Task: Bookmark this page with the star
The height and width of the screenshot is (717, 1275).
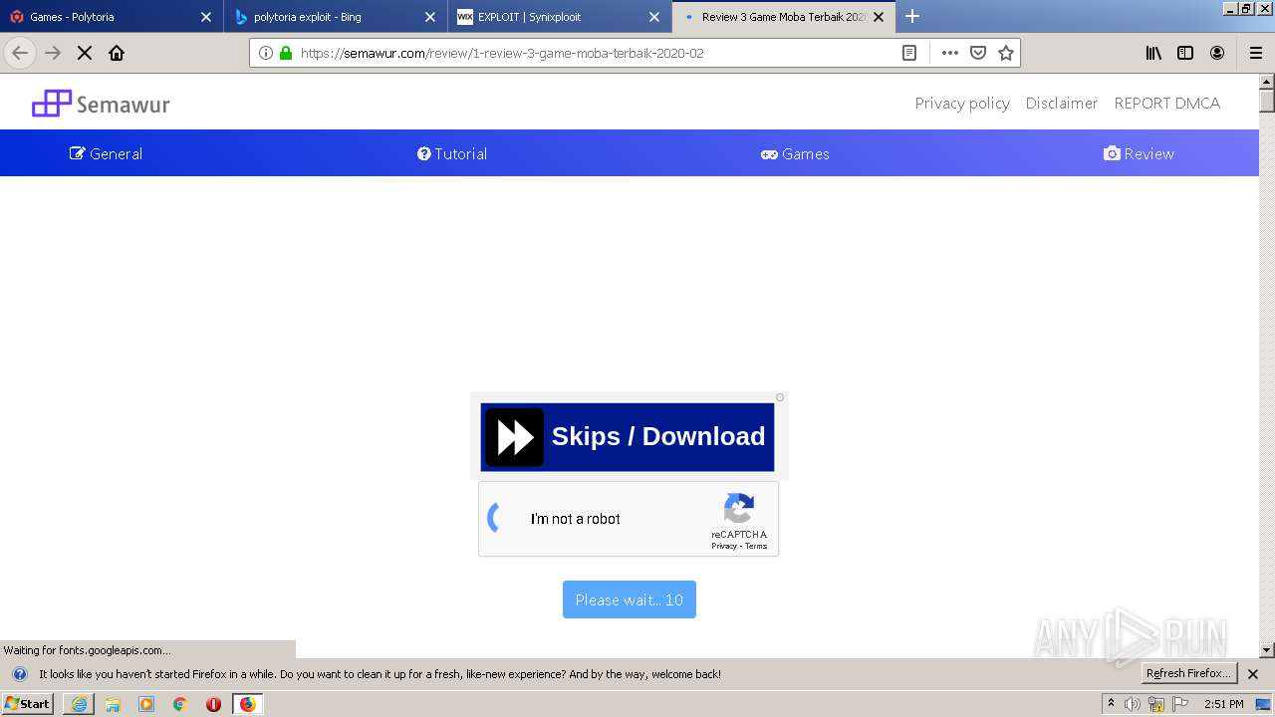Action: [x=1006, y=53]
